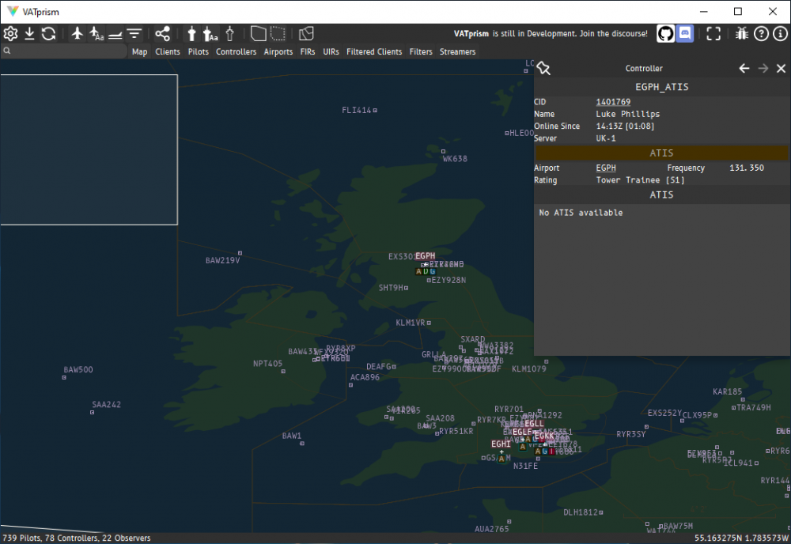Open the filter lines icon
This screenshot has height=544, width=791.
click(134, 33)
